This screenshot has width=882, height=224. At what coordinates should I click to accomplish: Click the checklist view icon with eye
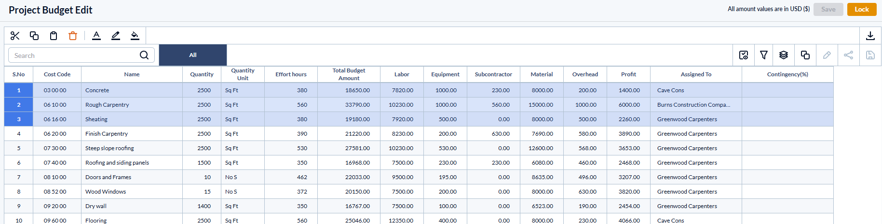tap(744, 55)
